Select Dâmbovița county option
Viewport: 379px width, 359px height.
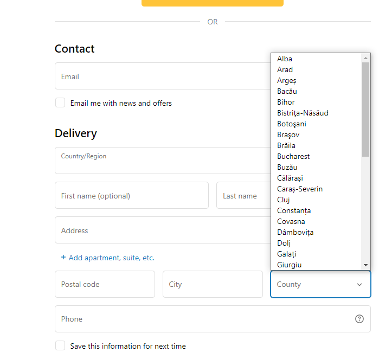[316, 232]
